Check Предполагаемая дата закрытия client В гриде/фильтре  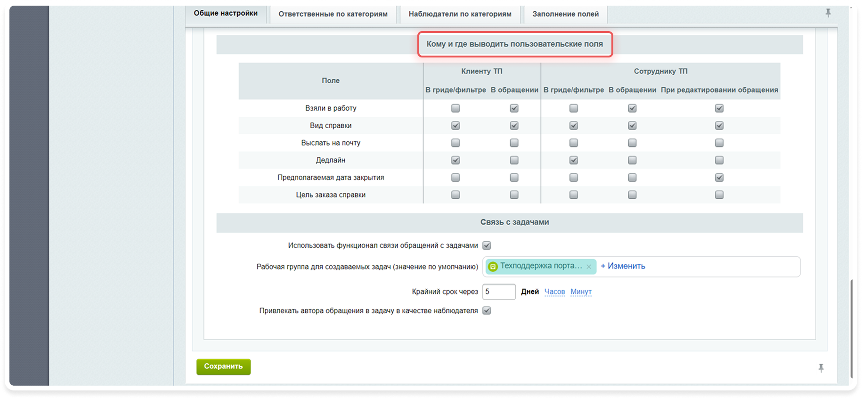tap(455, 178)
